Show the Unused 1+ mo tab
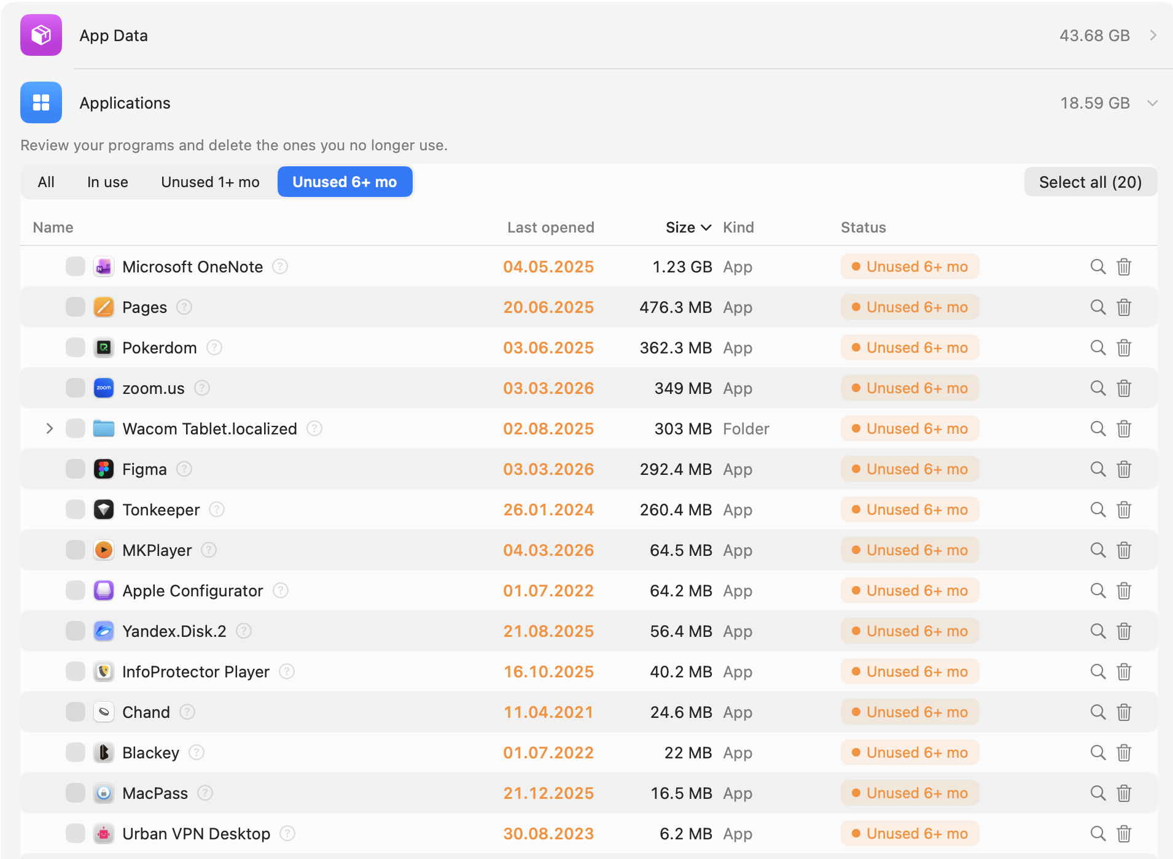Screen dimensions: 1173x859 (210, 182)
